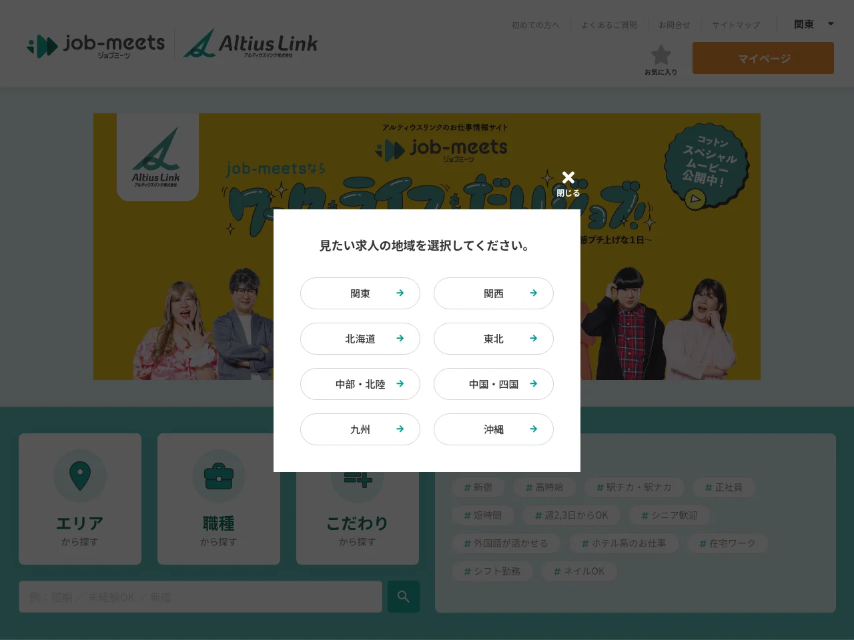Select the #高時給 tag
Image resolution: width=854 pixels, height=640 pixels.
coord(544,487)
